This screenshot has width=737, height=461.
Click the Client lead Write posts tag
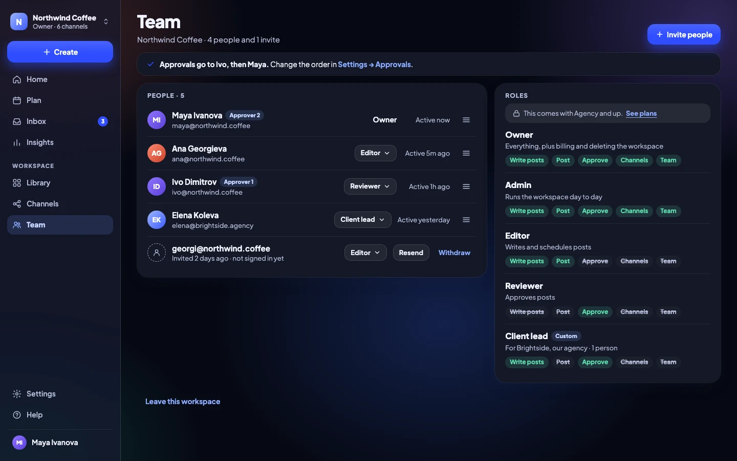[x=527, y=362]
